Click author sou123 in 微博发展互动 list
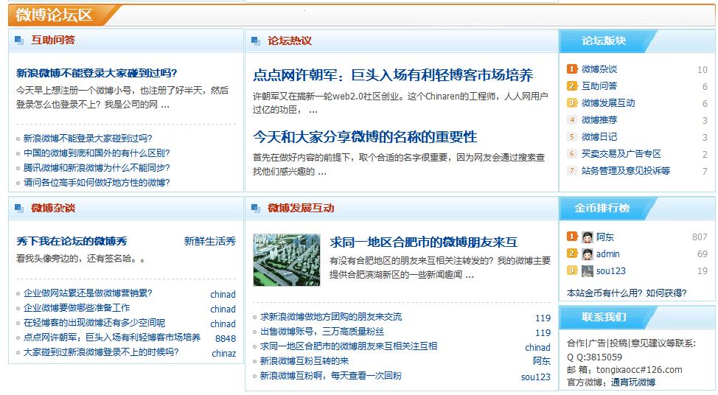 pyautogui.click(x=536, y=377)
